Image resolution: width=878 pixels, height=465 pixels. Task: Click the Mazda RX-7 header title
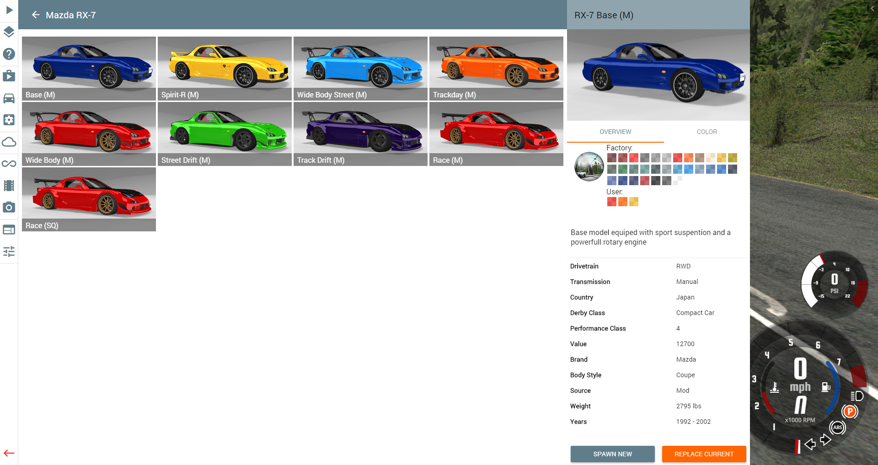coord(71,15)
